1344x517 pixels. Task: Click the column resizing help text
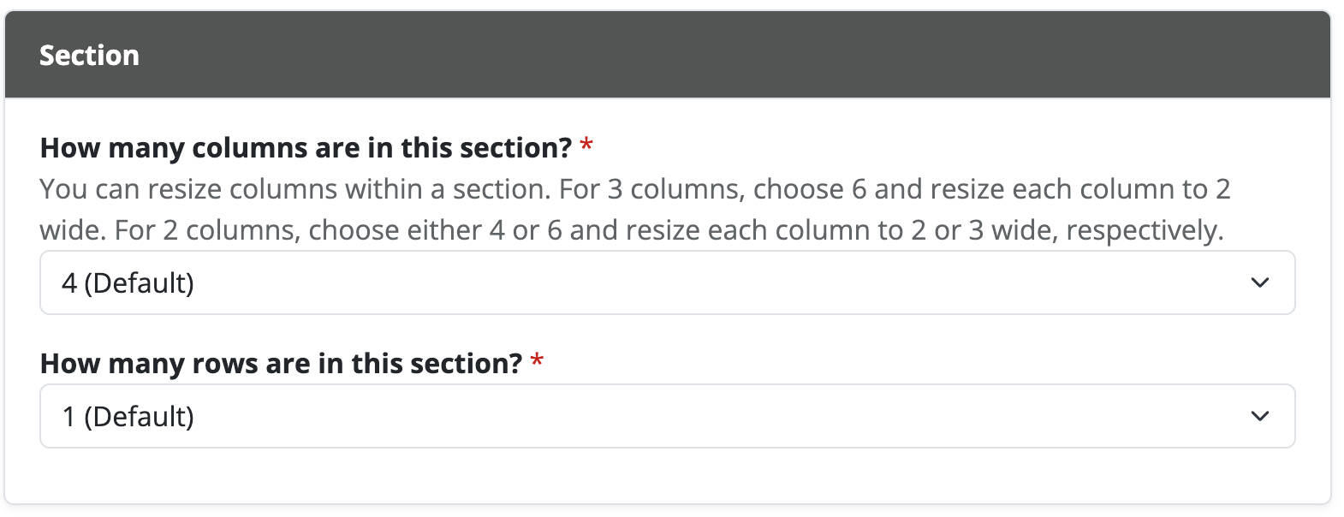coord(633,210)
